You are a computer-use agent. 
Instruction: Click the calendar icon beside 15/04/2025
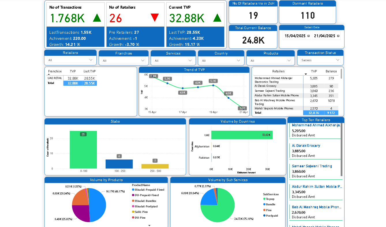[309, 36]
